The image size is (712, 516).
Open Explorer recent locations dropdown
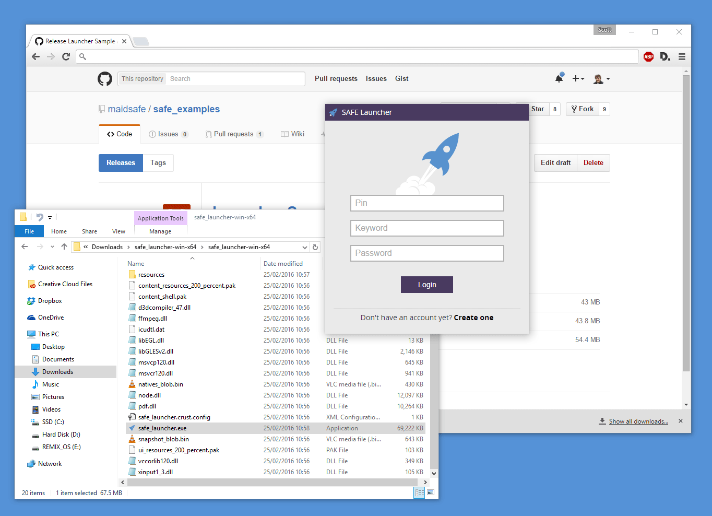pos(52,247)
